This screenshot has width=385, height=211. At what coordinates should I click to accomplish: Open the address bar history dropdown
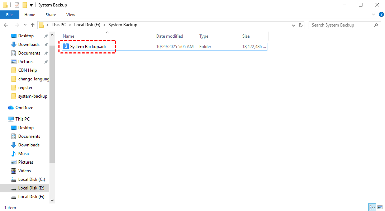[293, 25]
